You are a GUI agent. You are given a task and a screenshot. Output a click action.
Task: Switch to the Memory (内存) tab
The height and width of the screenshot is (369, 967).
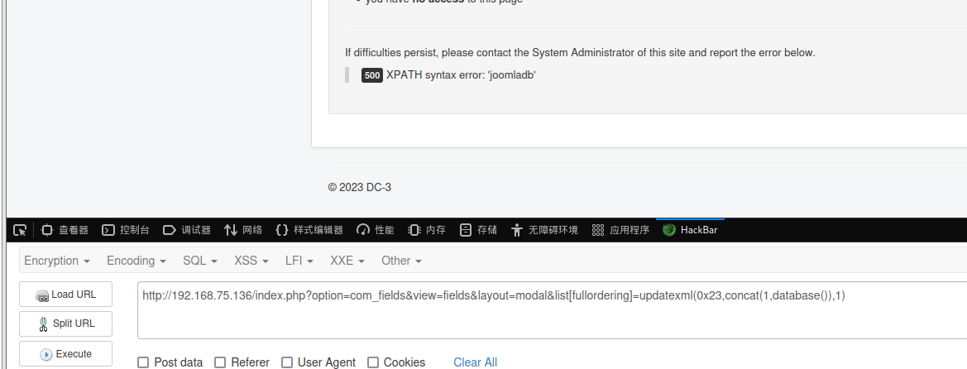coord(427,230)
